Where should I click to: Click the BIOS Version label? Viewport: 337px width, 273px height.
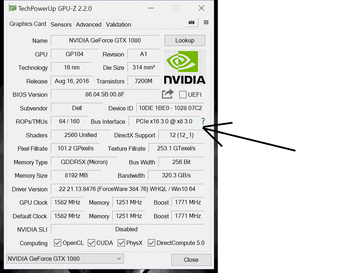(30, 95)
